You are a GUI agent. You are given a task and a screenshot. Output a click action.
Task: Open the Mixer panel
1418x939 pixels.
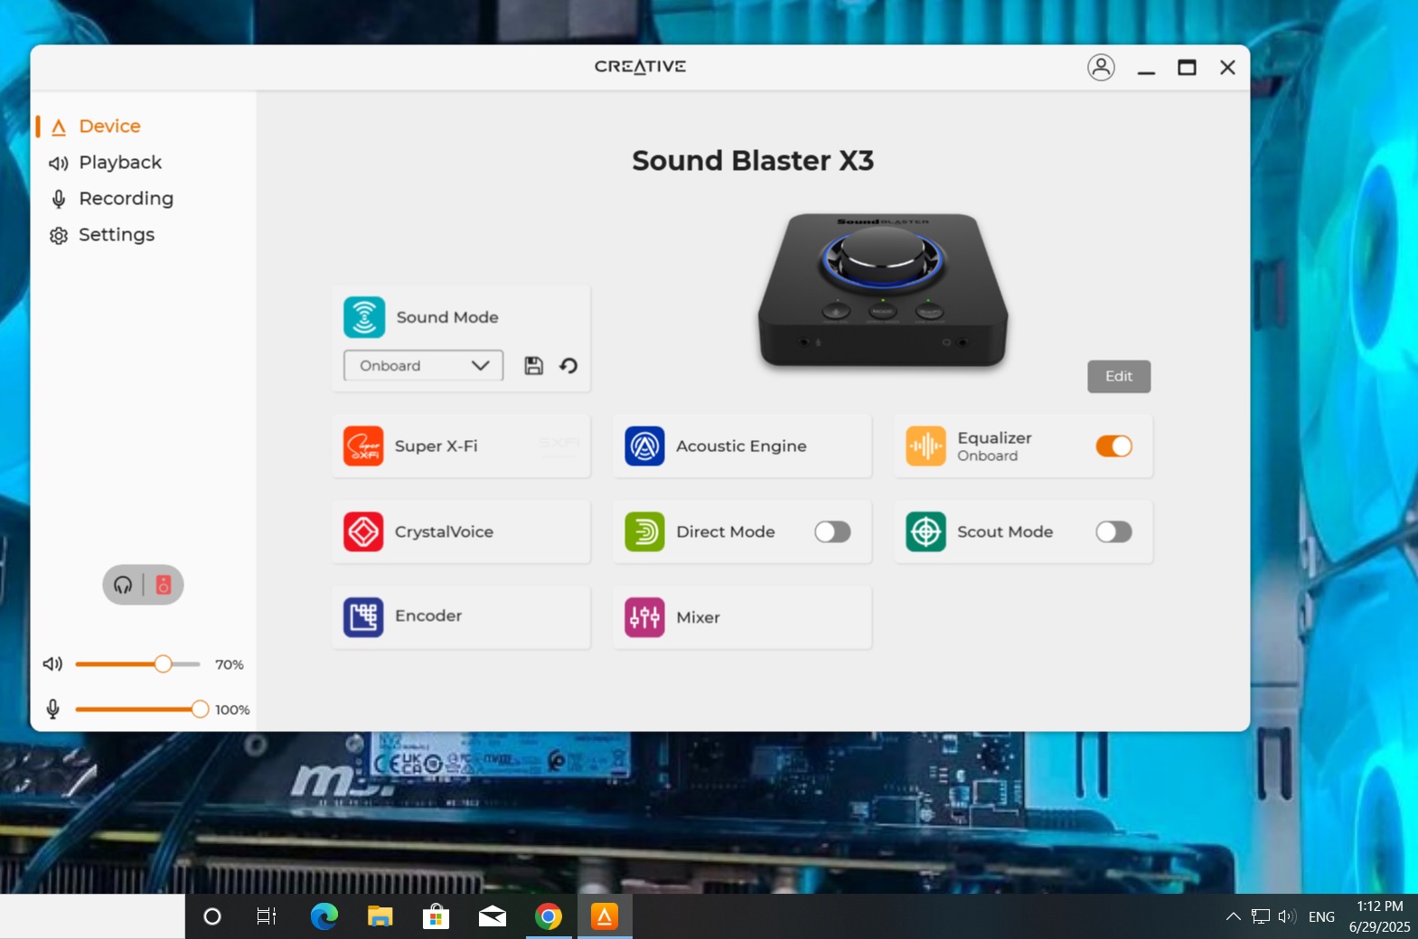742,617
